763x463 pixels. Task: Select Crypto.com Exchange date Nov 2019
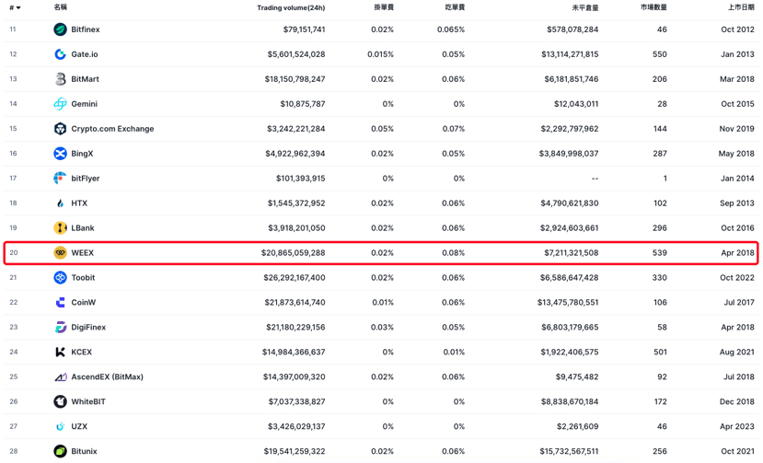pyautogui.click(x=736, y=129)
